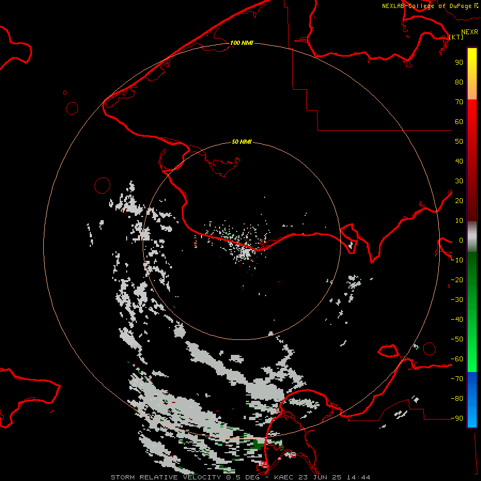Click the -40 value on the velocity scale

(x=457, y=320)
